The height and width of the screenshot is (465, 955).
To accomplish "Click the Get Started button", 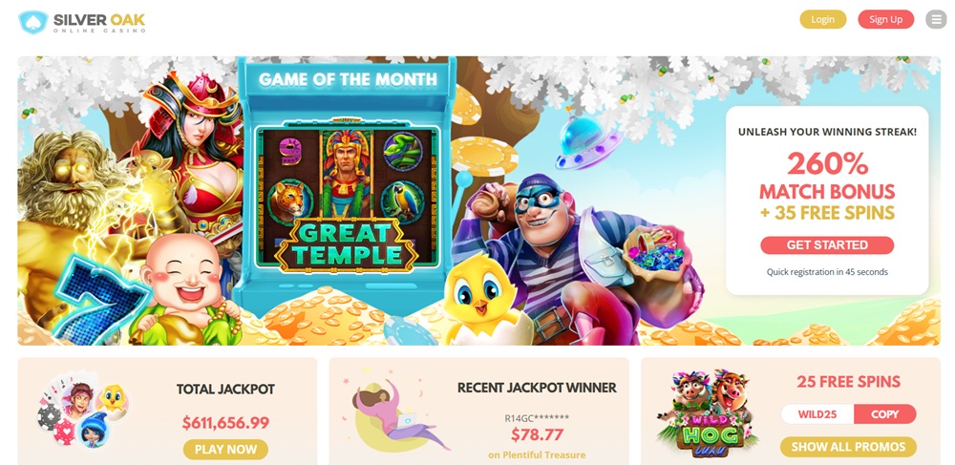I will (x=827, y=245).
